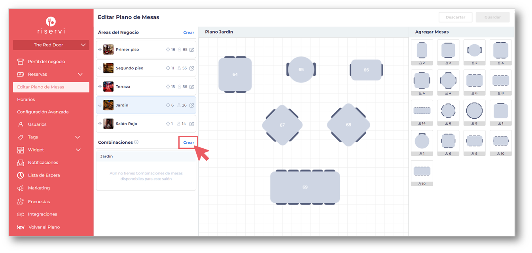Select table 66 on the floor plan
532x253 pixels.
pyautogui.click(x=366, y=70)
